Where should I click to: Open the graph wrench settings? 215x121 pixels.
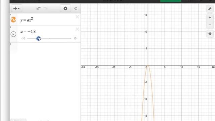pos(210,9)
